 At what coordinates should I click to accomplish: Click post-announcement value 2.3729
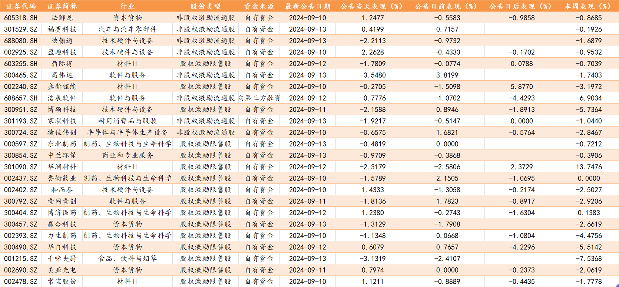click(x=522, y=167)
